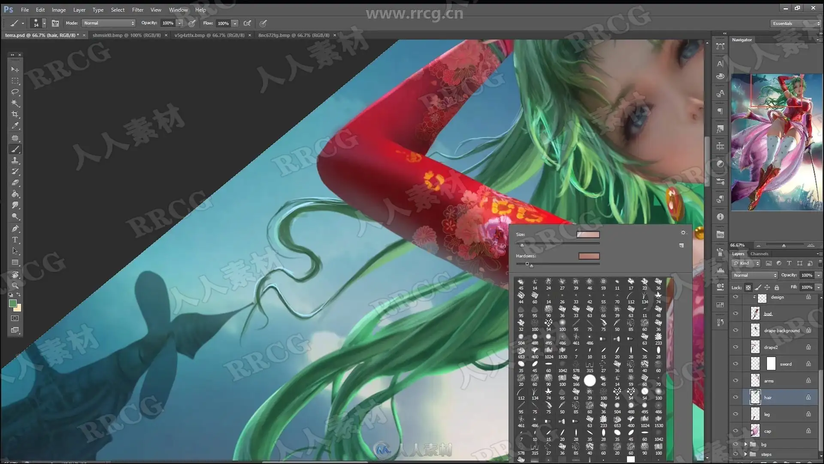
Task: Open brush preset picker gear menu
Action: click(683, 232)
